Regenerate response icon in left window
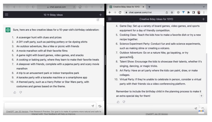 [100, 106]
